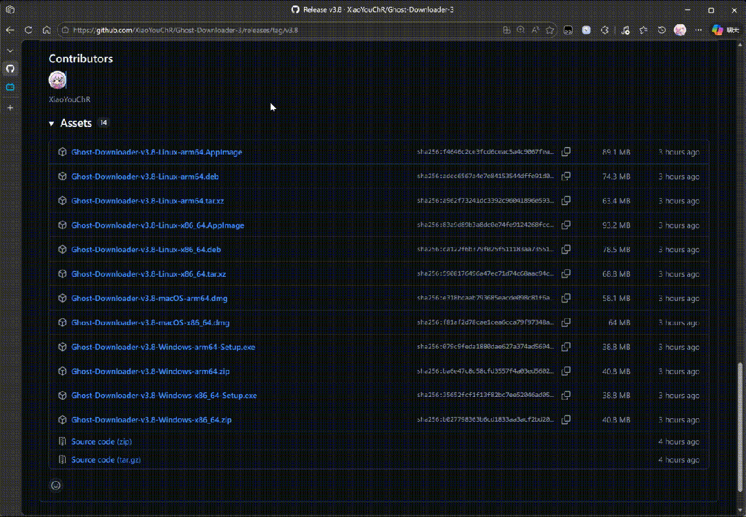The width and height of the screenshot is (746, 517).
Task: Copy sha256 for Windows-x86_64.zip asset
Action: [x=566, y=419]
